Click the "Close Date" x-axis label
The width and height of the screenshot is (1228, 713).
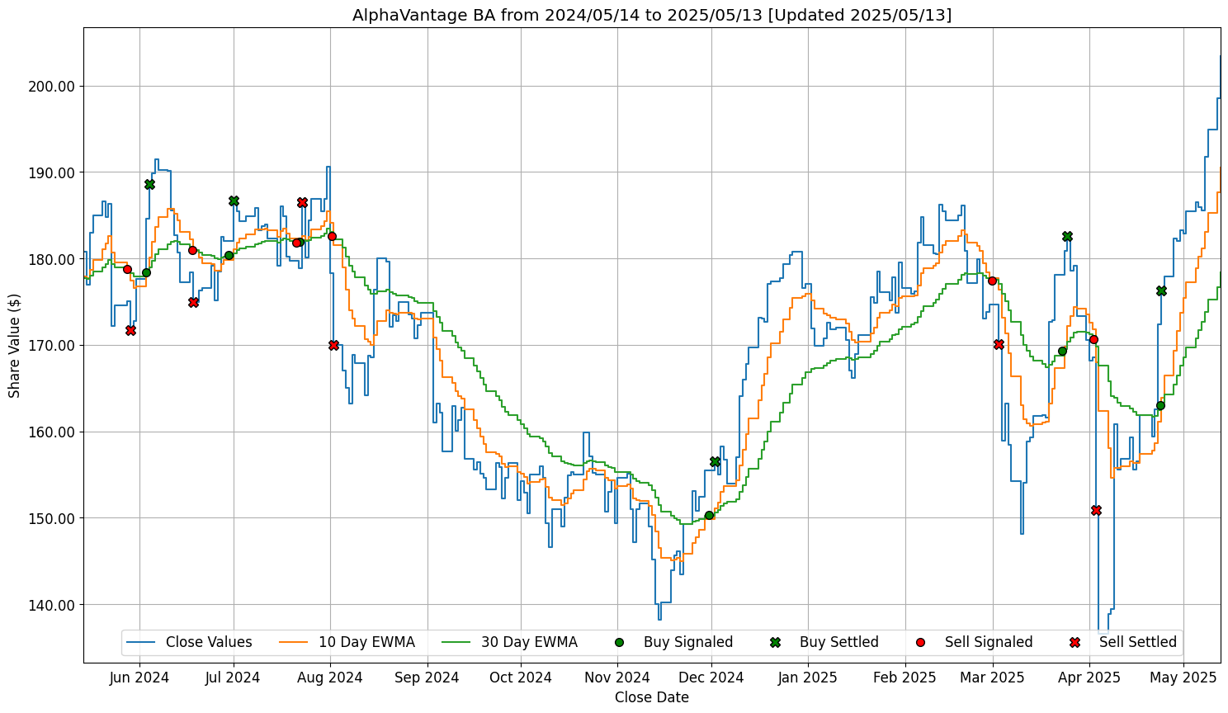pos(652,697)
